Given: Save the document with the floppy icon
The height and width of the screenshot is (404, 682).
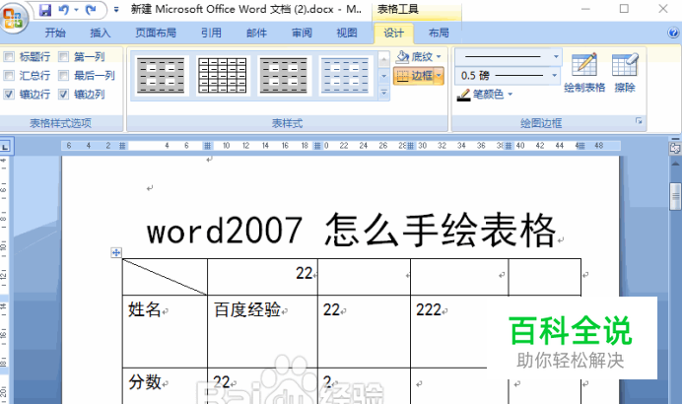Looking at the screenshot, I should coord(44,10).
